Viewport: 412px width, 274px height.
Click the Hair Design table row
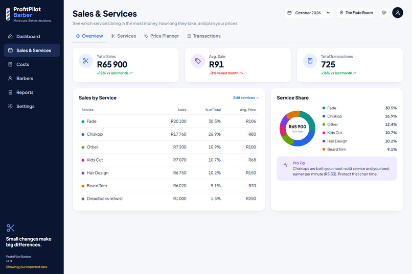click(169, 173)
